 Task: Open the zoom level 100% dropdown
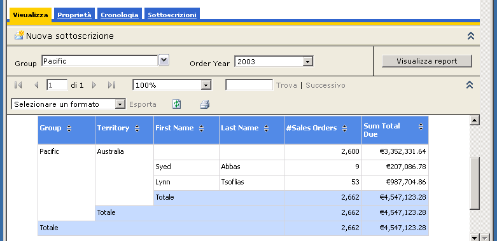point(206,85)
